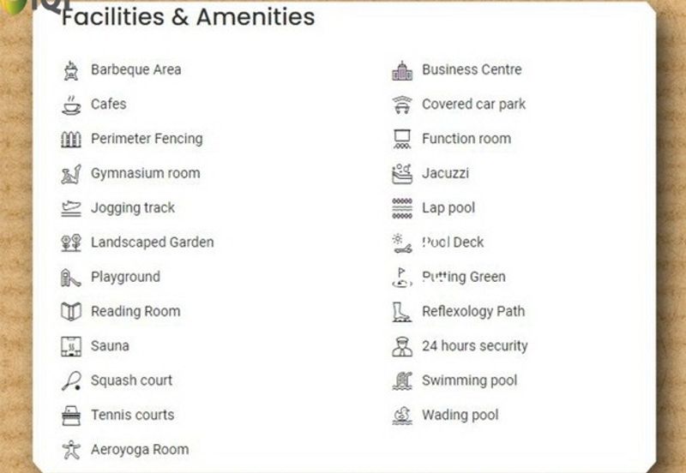Click the Facilities & Amenities heading
Image resolution: width=686 pixels, height=473 pixels.
click(x=188, y=16)
